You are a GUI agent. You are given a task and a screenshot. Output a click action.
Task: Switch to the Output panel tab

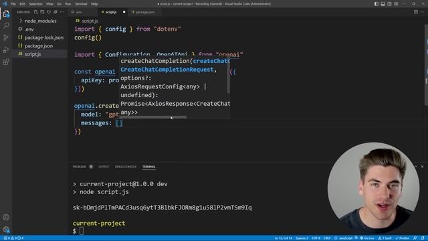coord(104,167)
